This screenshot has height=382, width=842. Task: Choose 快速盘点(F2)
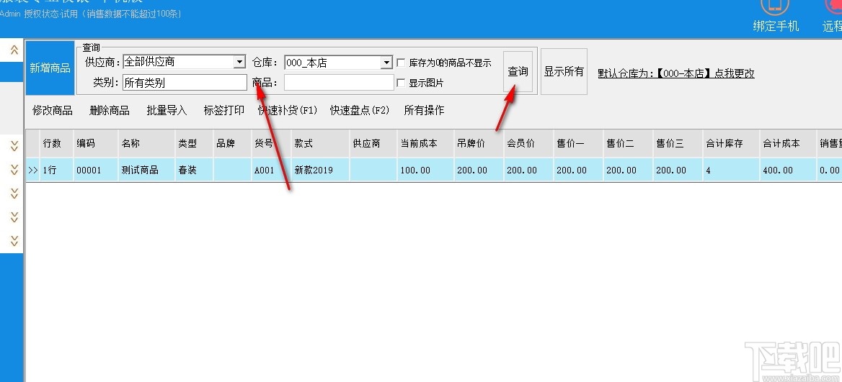pyautogui.click(x=359, y=110)
